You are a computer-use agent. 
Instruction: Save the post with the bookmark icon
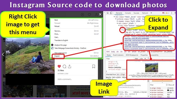[94, 66]
